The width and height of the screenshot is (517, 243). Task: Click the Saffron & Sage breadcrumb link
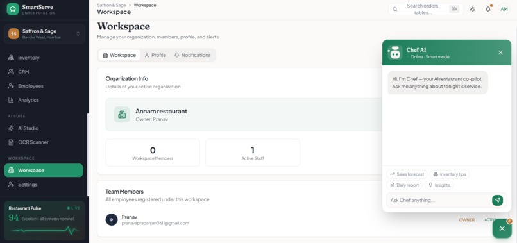click(112, 5)
